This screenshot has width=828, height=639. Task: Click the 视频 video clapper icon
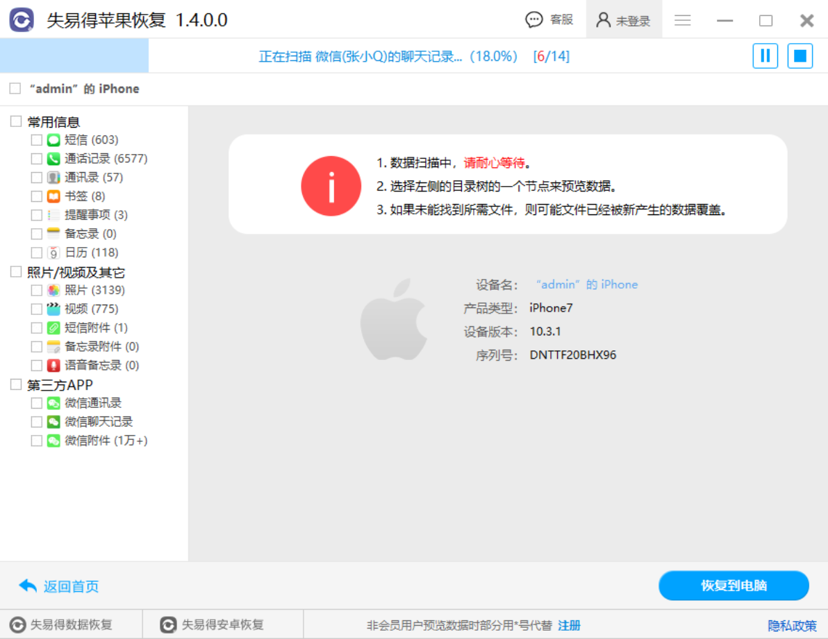click(53, 309)
